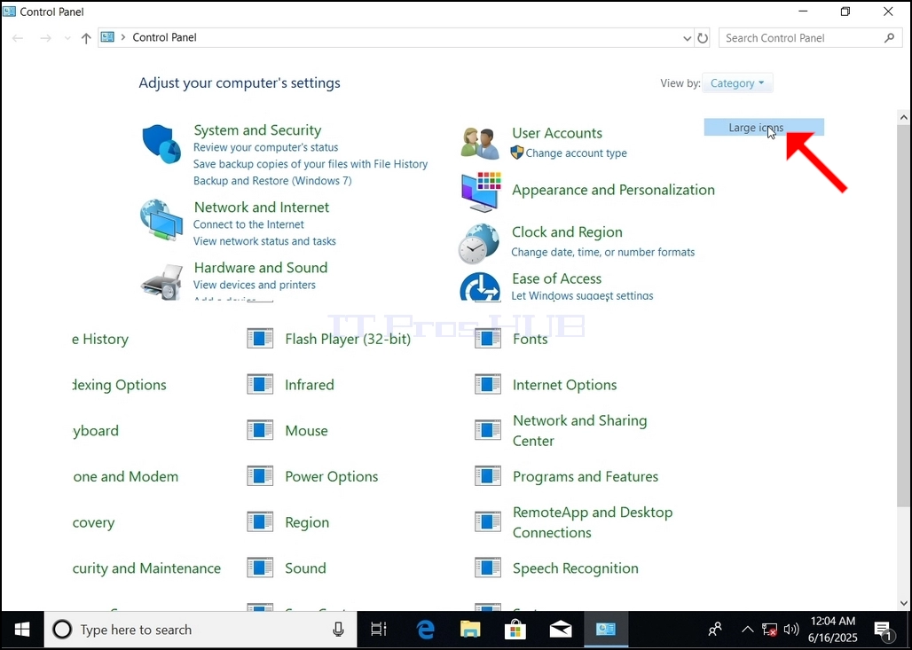This screenshot has height=650, width=912.
Task: Click View devices and printers
Action: tap(255, 285)
